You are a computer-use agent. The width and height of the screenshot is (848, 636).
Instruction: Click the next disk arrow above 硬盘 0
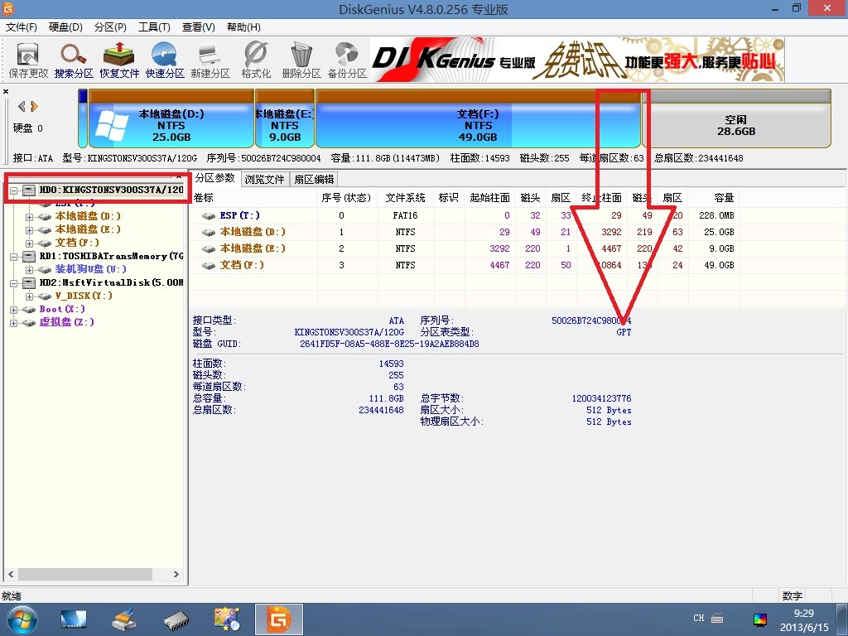coord(34,106)
